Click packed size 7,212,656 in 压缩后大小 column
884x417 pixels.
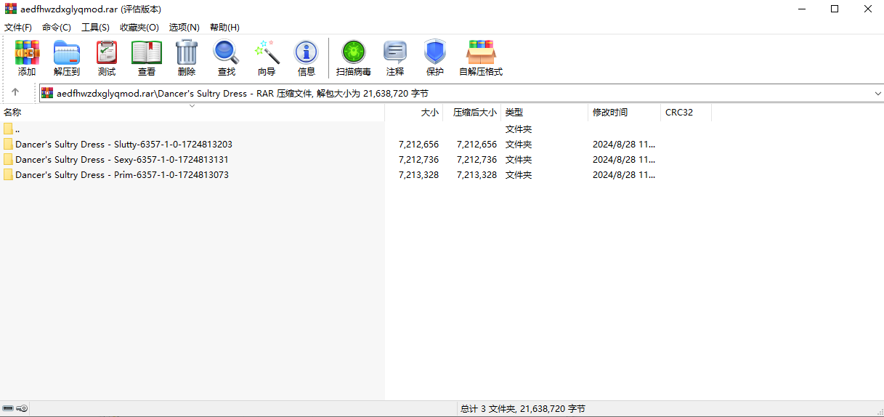(x=477, y=145)
